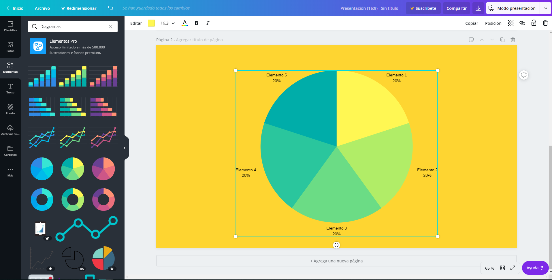Move page down using the chevron
The width and height of the screenshot is (552, 280).
[x=492, y=40]
